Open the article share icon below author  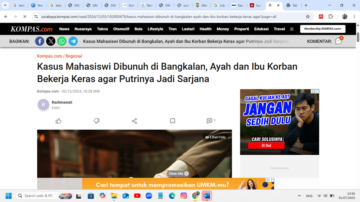click(134, 121)
